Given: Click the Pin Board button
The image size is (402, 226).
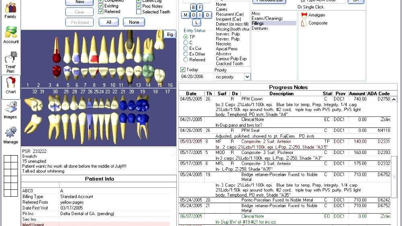Looking at the screenshot, I should pyautogui.click(x=80, y=22).
